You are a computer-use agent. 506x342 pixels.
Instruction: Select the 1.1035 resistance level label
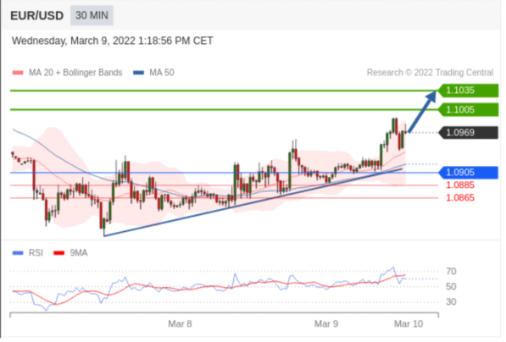click(469, 91)
